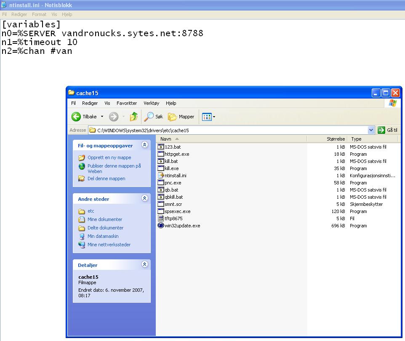This screenshot has height=341, width=405.
Task: Select the win32update.exe file icon
Action: click(161, 226)
